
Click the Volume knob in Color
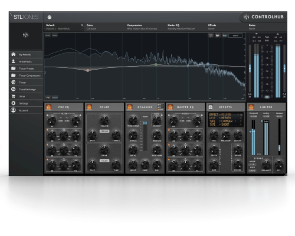[x=104, y=120]
